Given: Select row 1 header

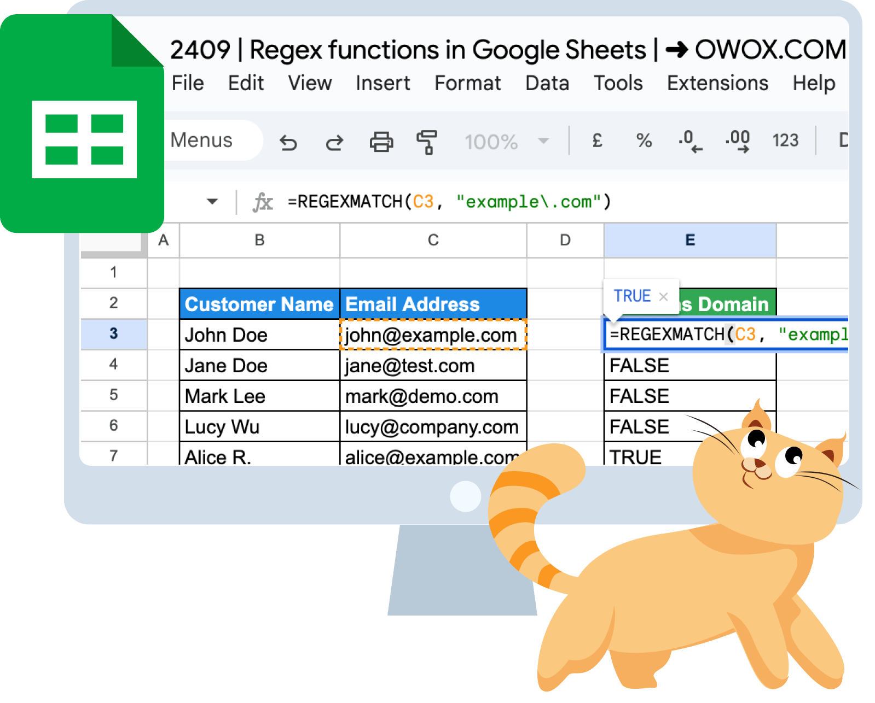Looking at the screenshot, I should click(x=113, y=272).
